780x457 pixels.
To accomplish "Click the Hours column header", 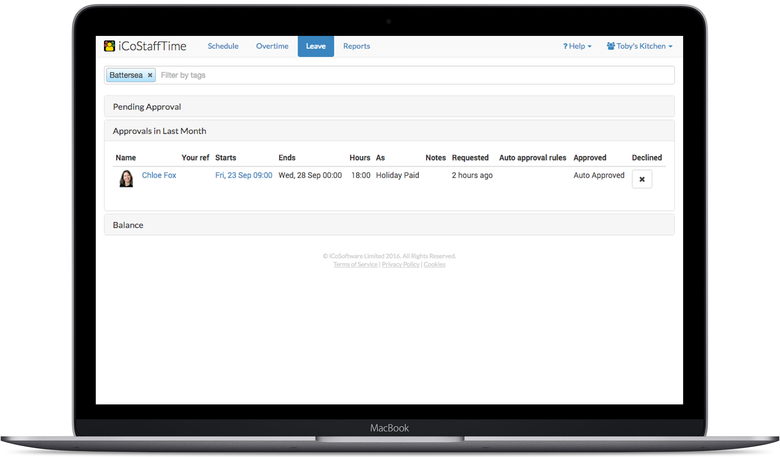I will [x=360, y=158].
